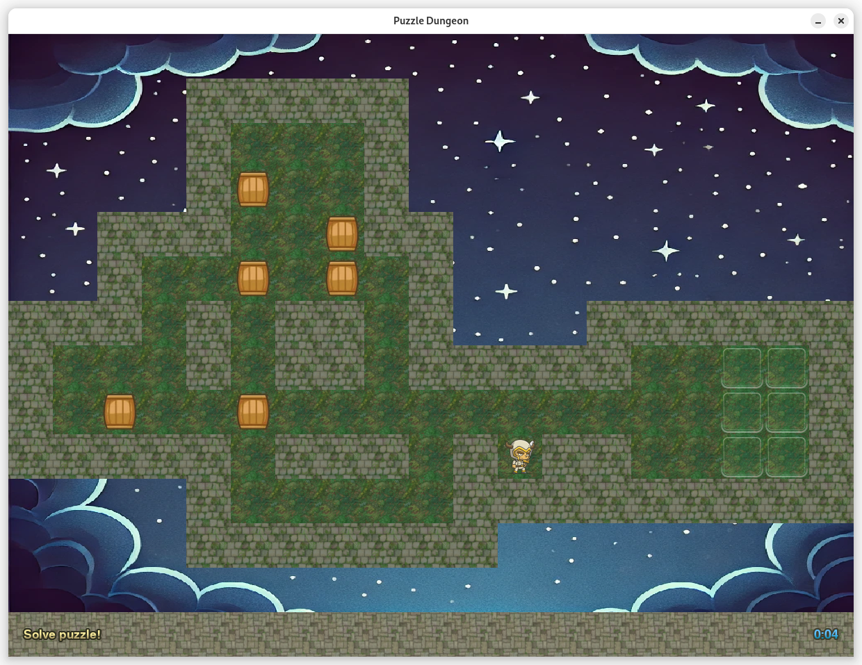Image resolution: width=862 pixels, height=665 pixels.
Task: Close the Puzzle Dungeon window
Action: point(841,21)
